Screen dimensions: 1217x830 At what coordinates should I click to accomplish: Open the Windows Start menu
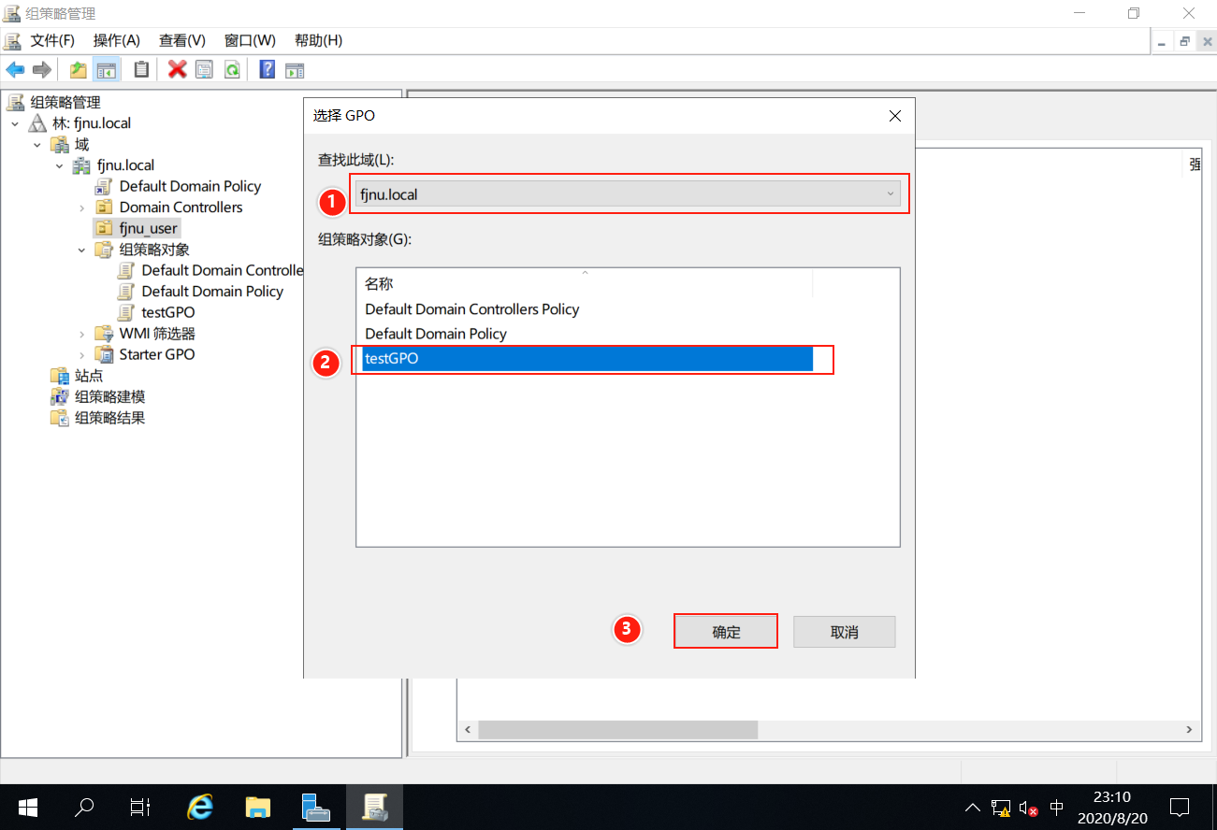click(28, 807)
